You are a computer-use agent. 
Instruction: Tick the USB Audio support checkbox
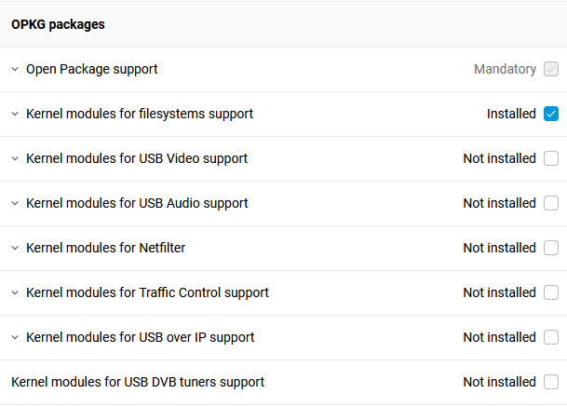click(551, 203)
